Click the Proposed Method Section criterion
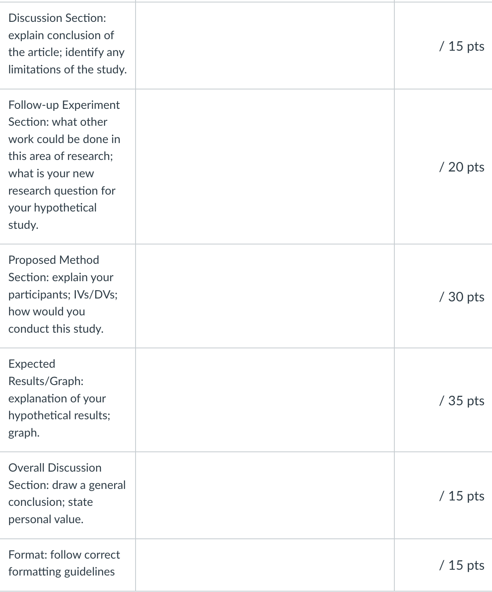The image size is (492, 592). [63, 294]
